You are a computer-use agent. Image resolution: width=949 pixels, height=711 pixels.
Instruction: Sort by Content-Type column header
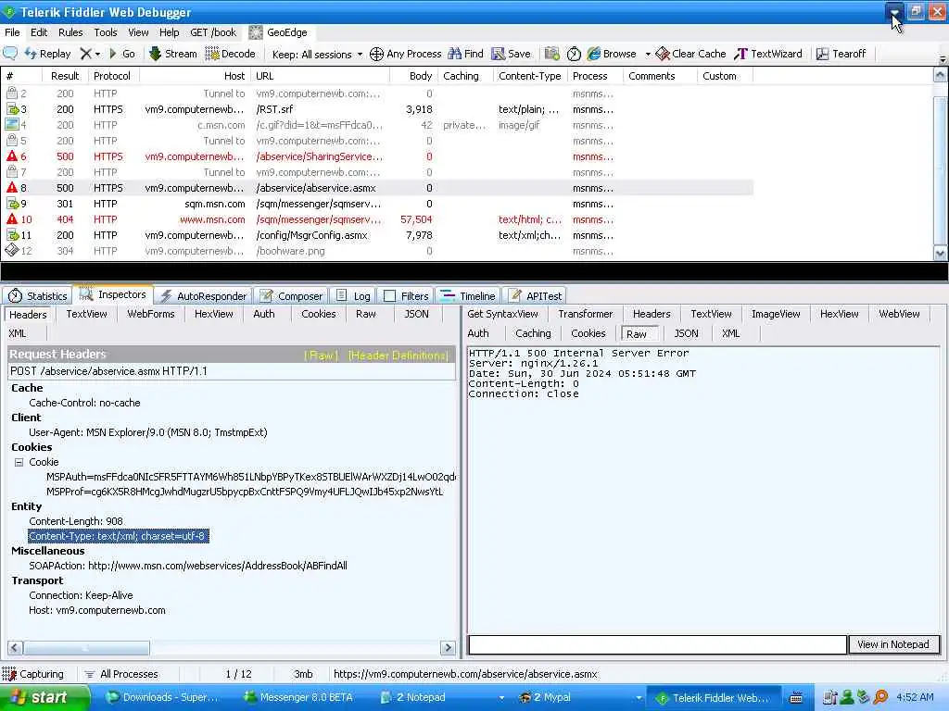pyautogui.click(x=529, y=76)
